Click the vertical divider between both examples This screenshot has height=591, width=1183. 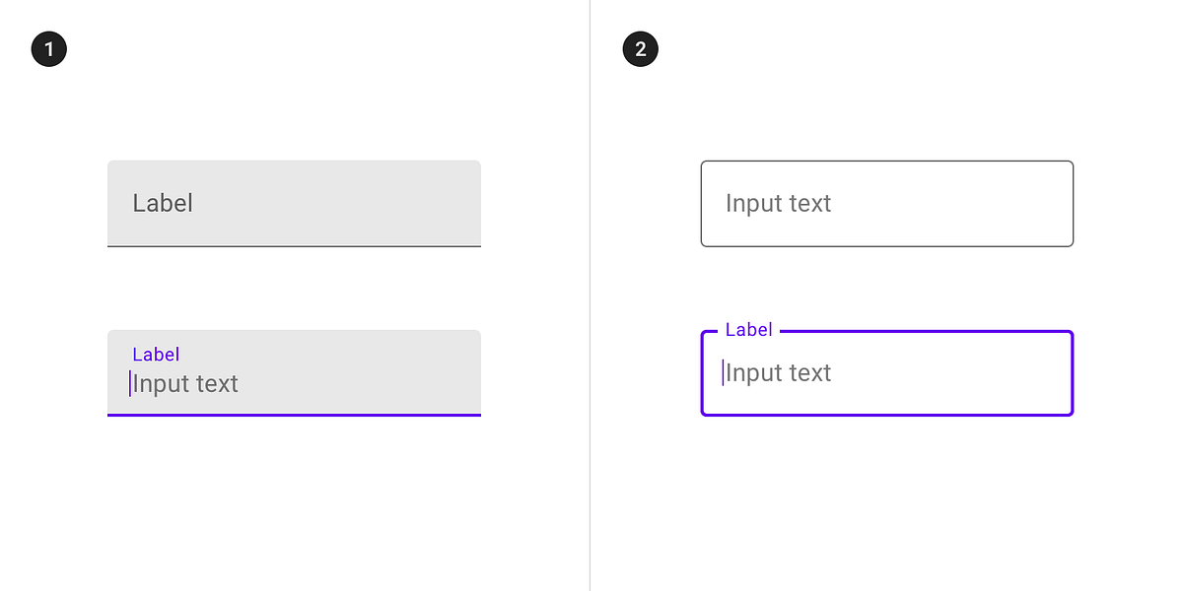click(x=590, y=295)
